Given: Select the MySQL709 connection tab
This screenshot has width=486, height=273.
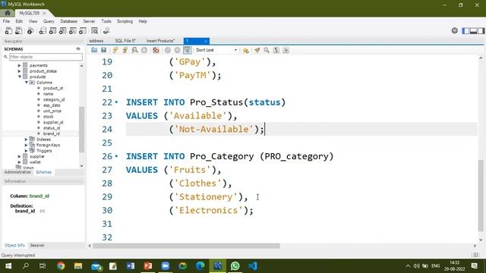Looking at the screenshot, I should [x=30, y=13].
